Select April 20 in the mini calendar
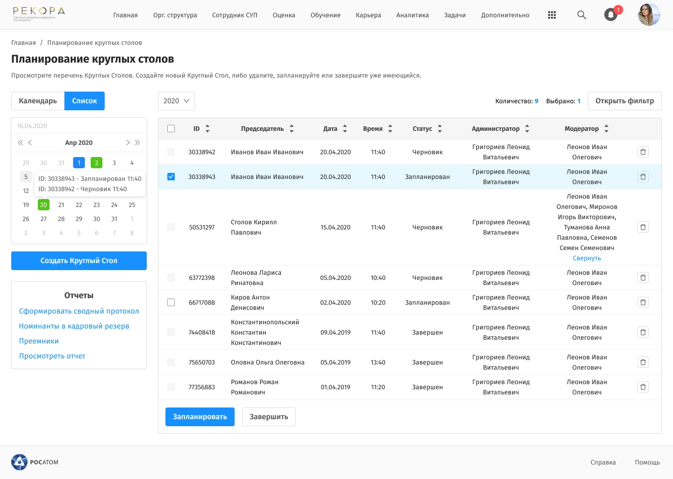 [x=43, y=205]
